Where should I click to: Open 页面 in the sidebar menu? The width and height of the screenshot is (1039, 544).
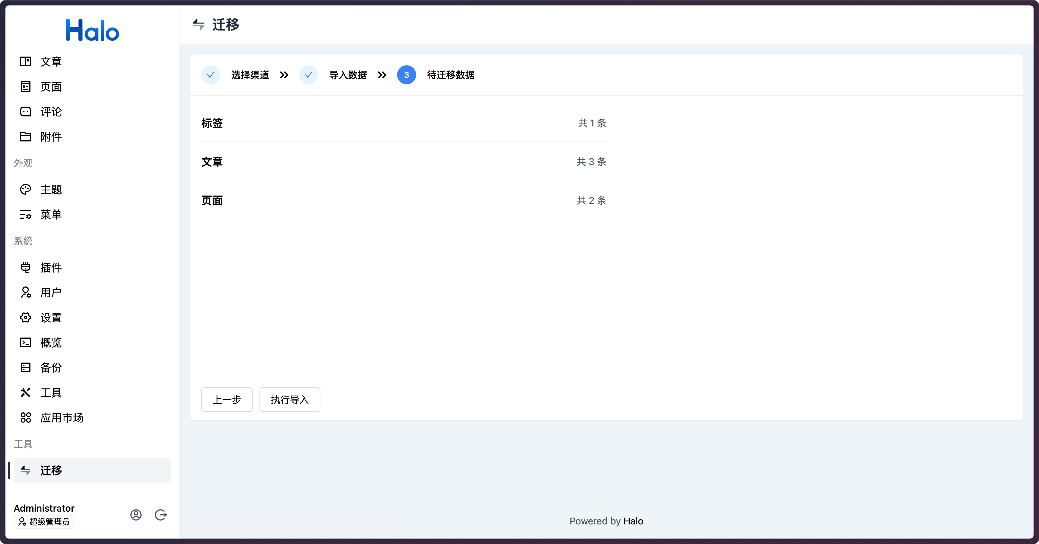[51, 87]
